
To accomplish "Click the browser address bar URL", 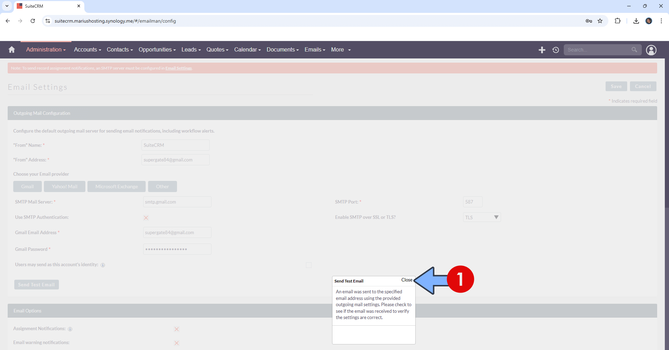I will [x=115, y=21].
